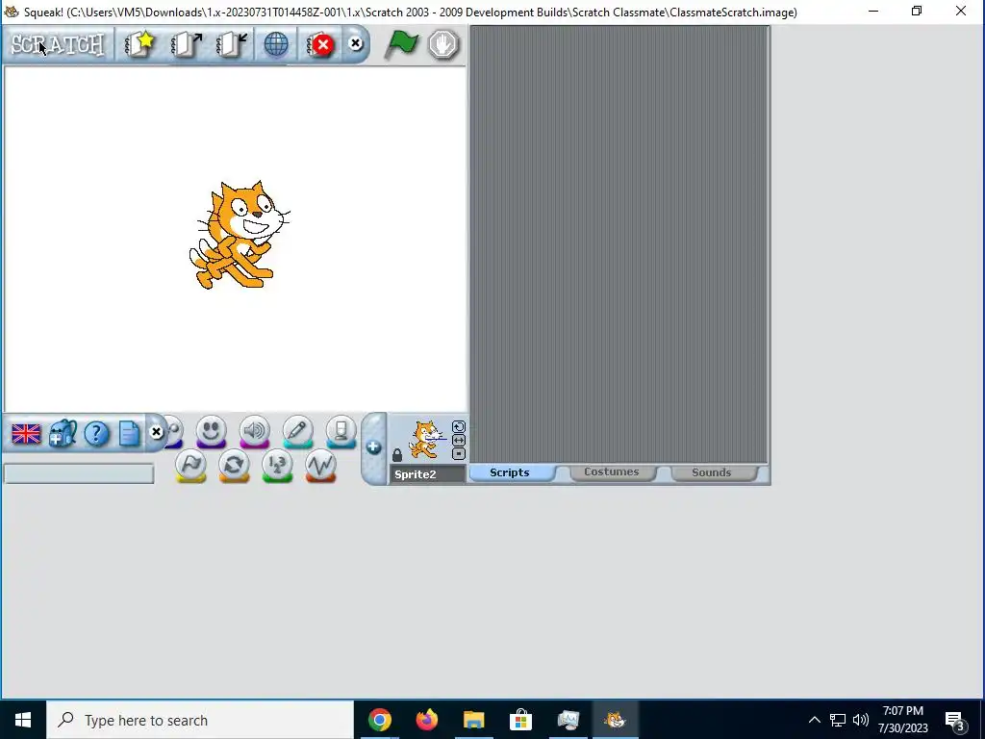985x739 pixels.
Task: Select the Sound category speaker button
Action: click(254, 431)
